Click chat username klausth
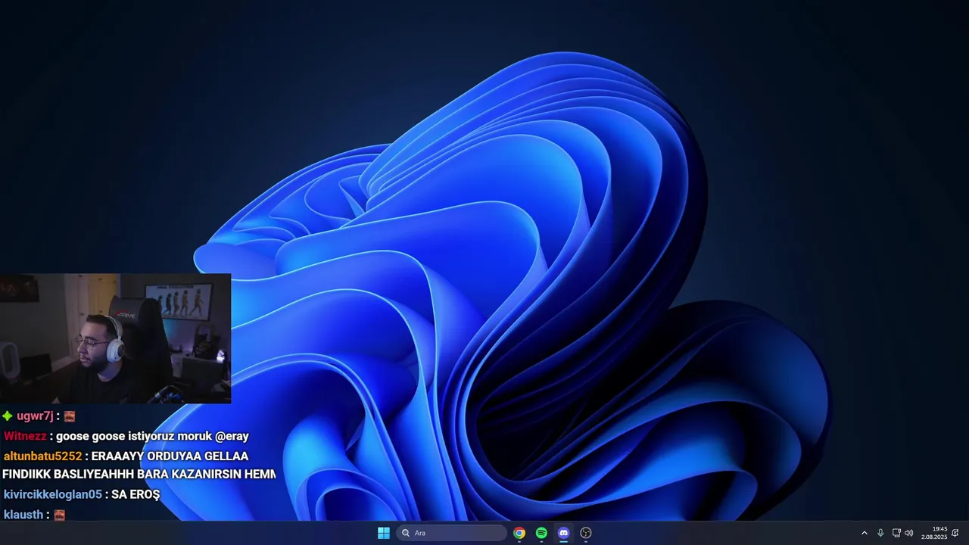This screenshot has height=545, width=969. tap(23, 515)
